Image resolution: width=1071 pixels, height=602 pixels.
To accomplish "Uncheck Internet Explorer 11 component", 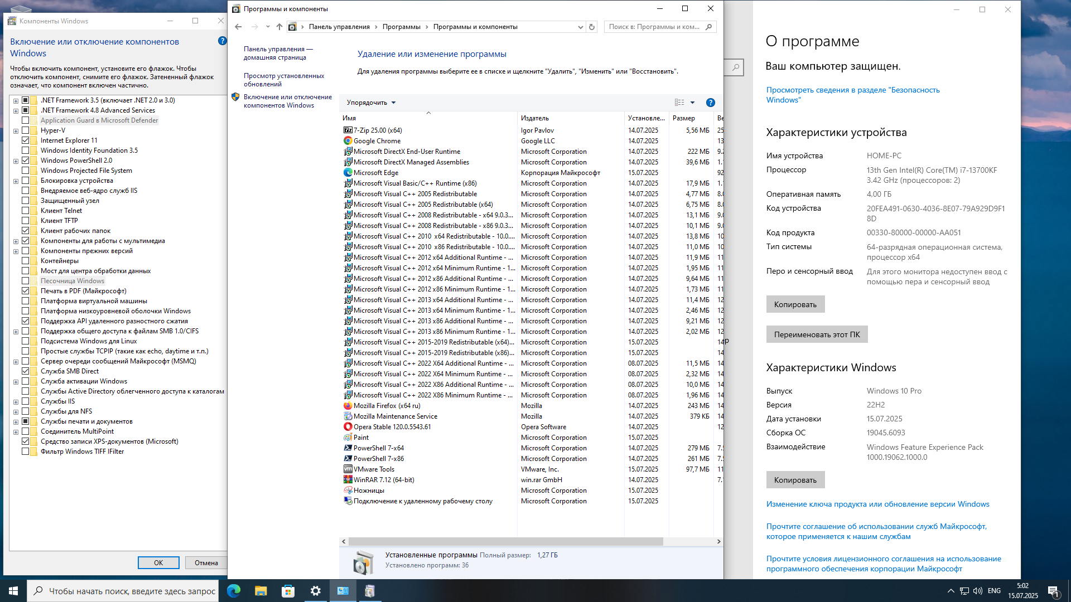I will point(26,140).
